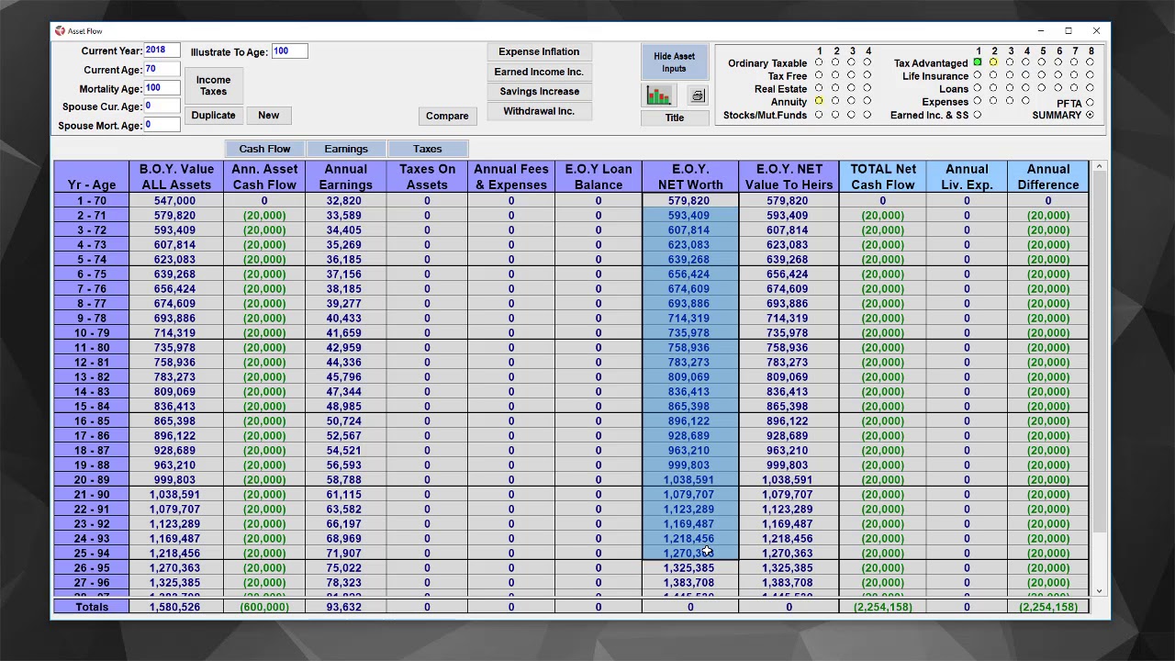Screen dimensions: 1175x661
Task: Click the table scrollbar down arrow
Action: tap(1099, 590)
